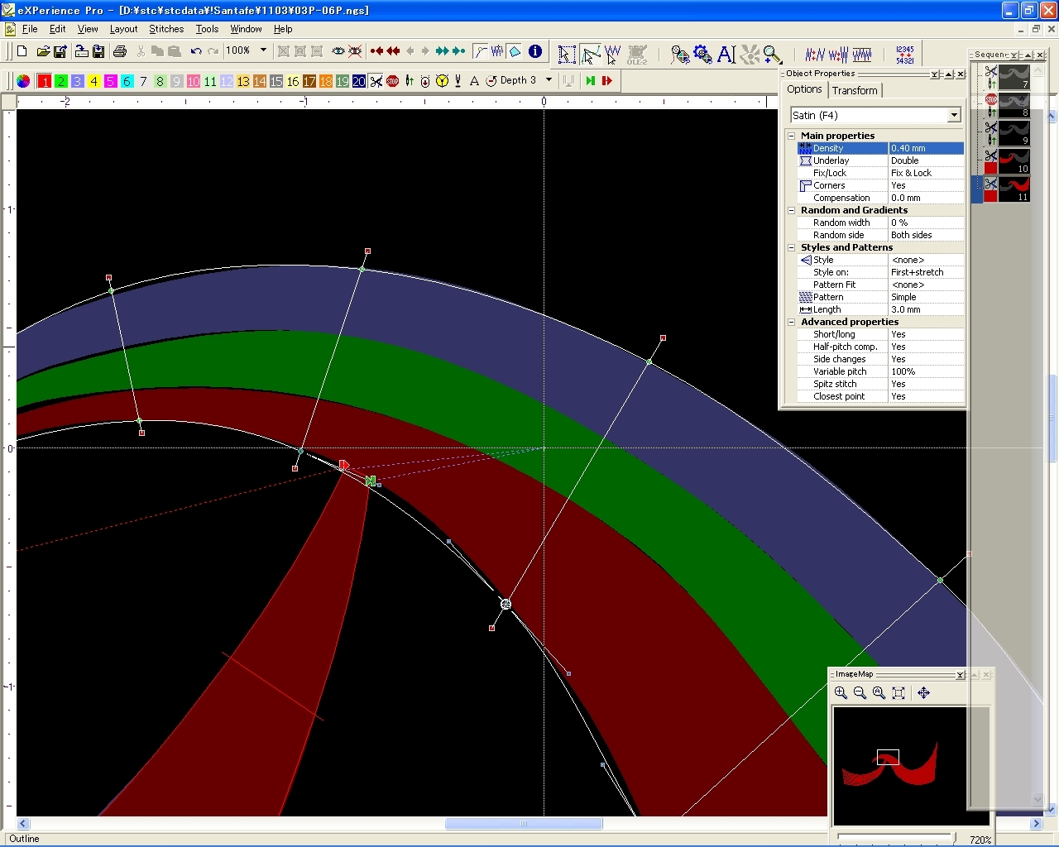Collapse the Advanced properties section

(791, 322)
